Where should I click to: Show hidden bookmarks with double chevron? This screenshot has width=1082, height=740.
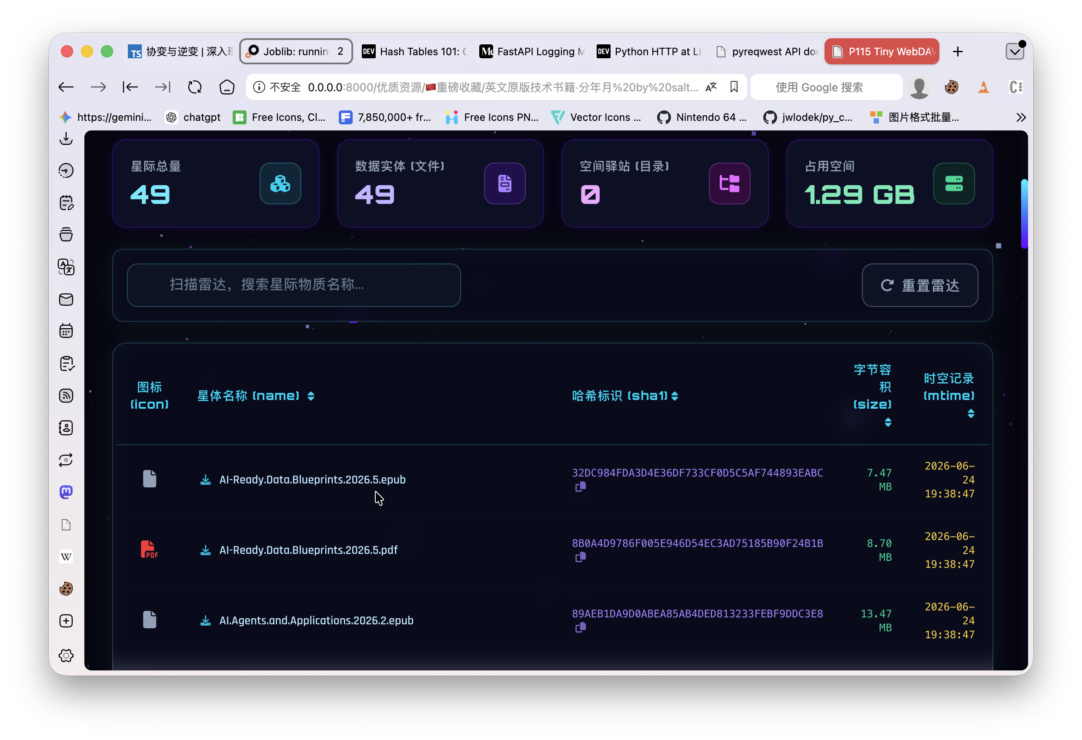tap(1021, 117)
